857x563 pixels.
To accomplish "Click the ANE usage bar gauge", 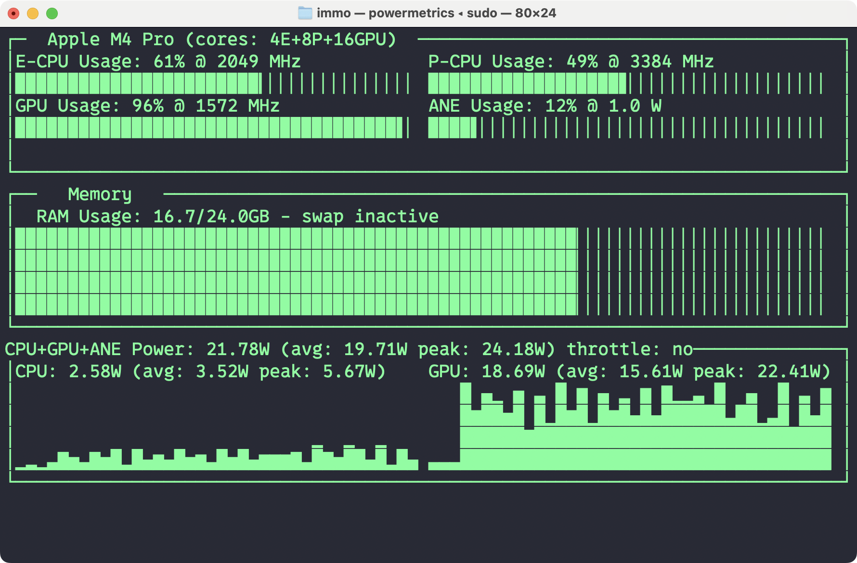I will point(625,128).
